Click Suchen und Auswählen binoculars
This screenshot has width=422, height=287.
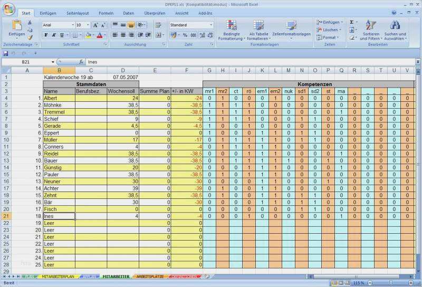395,30
